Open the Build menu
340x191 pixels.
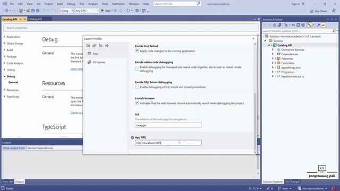[x=59, y=4]
